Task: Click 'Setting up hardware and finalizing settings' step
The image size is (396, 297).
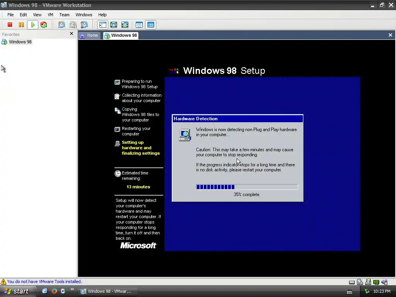Action: point(141,148)
